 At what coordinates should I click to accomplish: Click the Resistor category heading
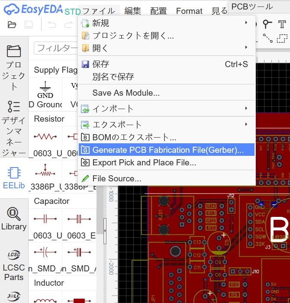point(49,119)
